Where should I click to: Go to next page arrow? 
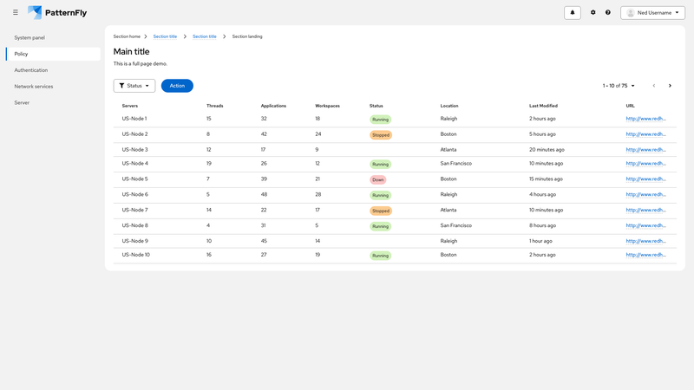point(670,86)
